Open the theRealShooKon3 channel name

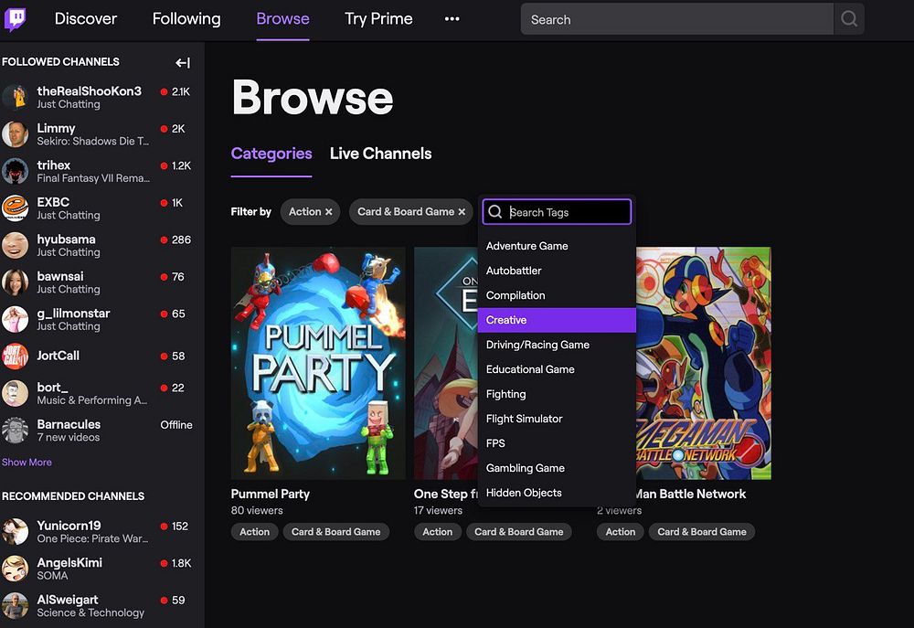click(90, 91)
